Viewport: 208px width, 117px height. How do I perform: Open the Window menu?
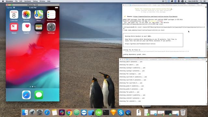[x=42, y=1]
